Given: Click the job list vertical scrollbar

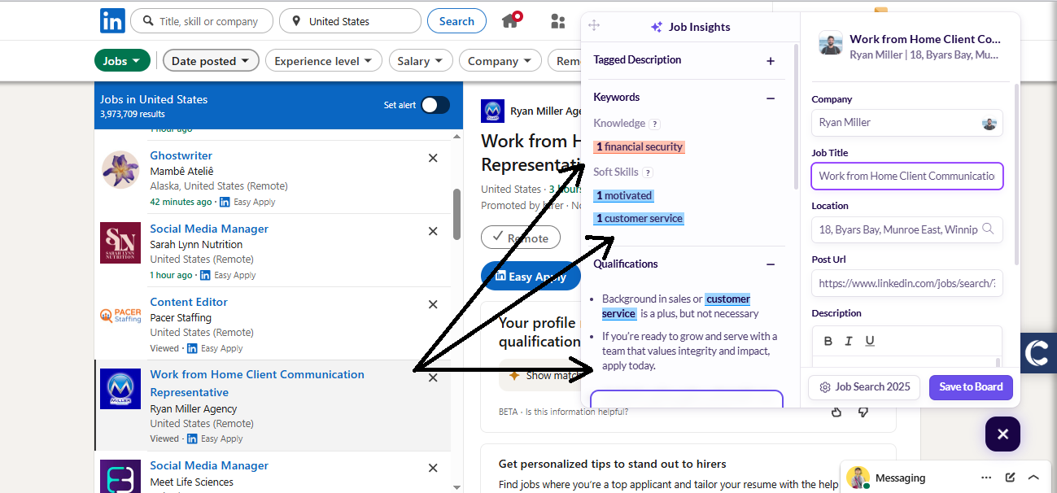Looking at the screenshot, I should 456,215.
